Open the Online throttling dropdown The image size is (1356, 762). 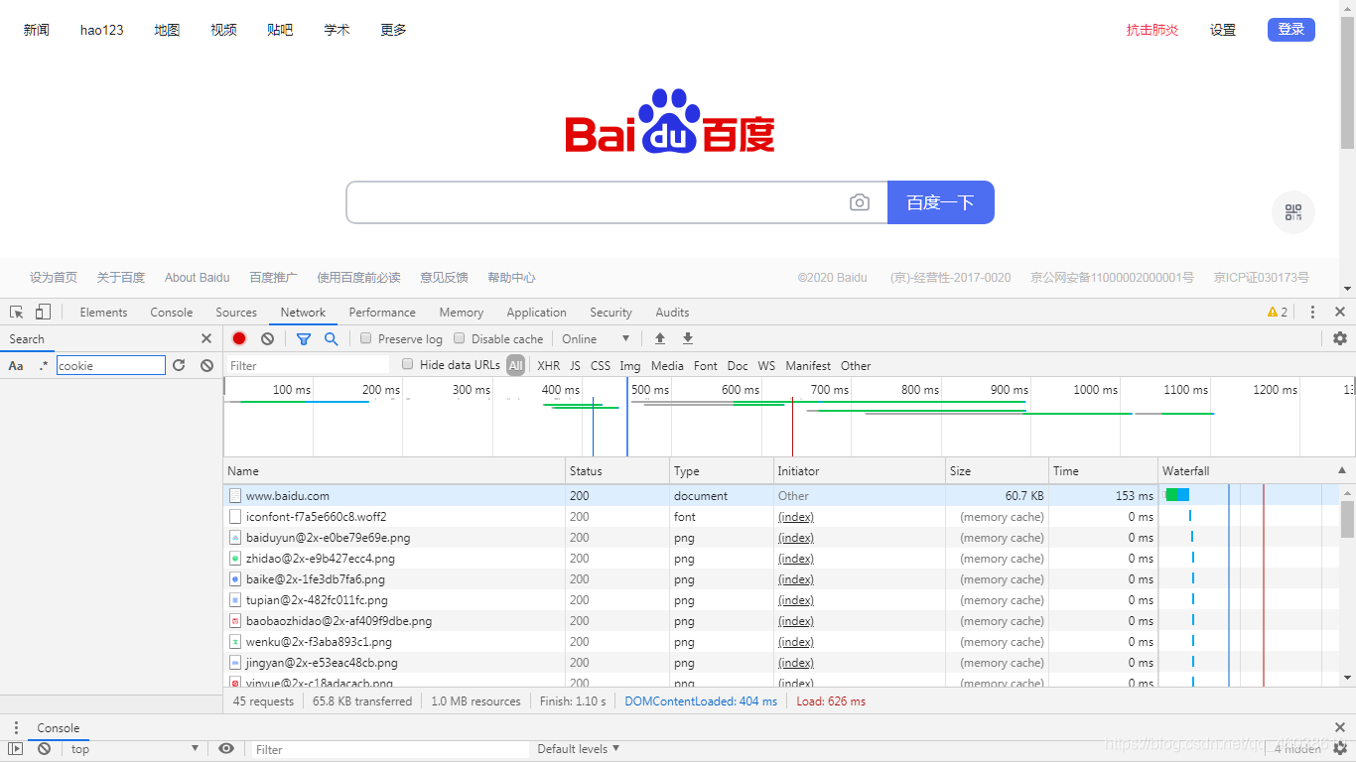point(594,338)
